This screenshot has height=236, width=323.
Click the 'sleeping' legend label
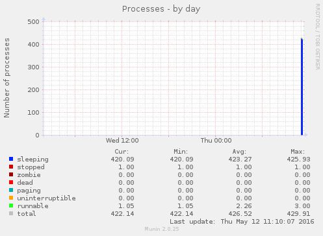[32, 159]
